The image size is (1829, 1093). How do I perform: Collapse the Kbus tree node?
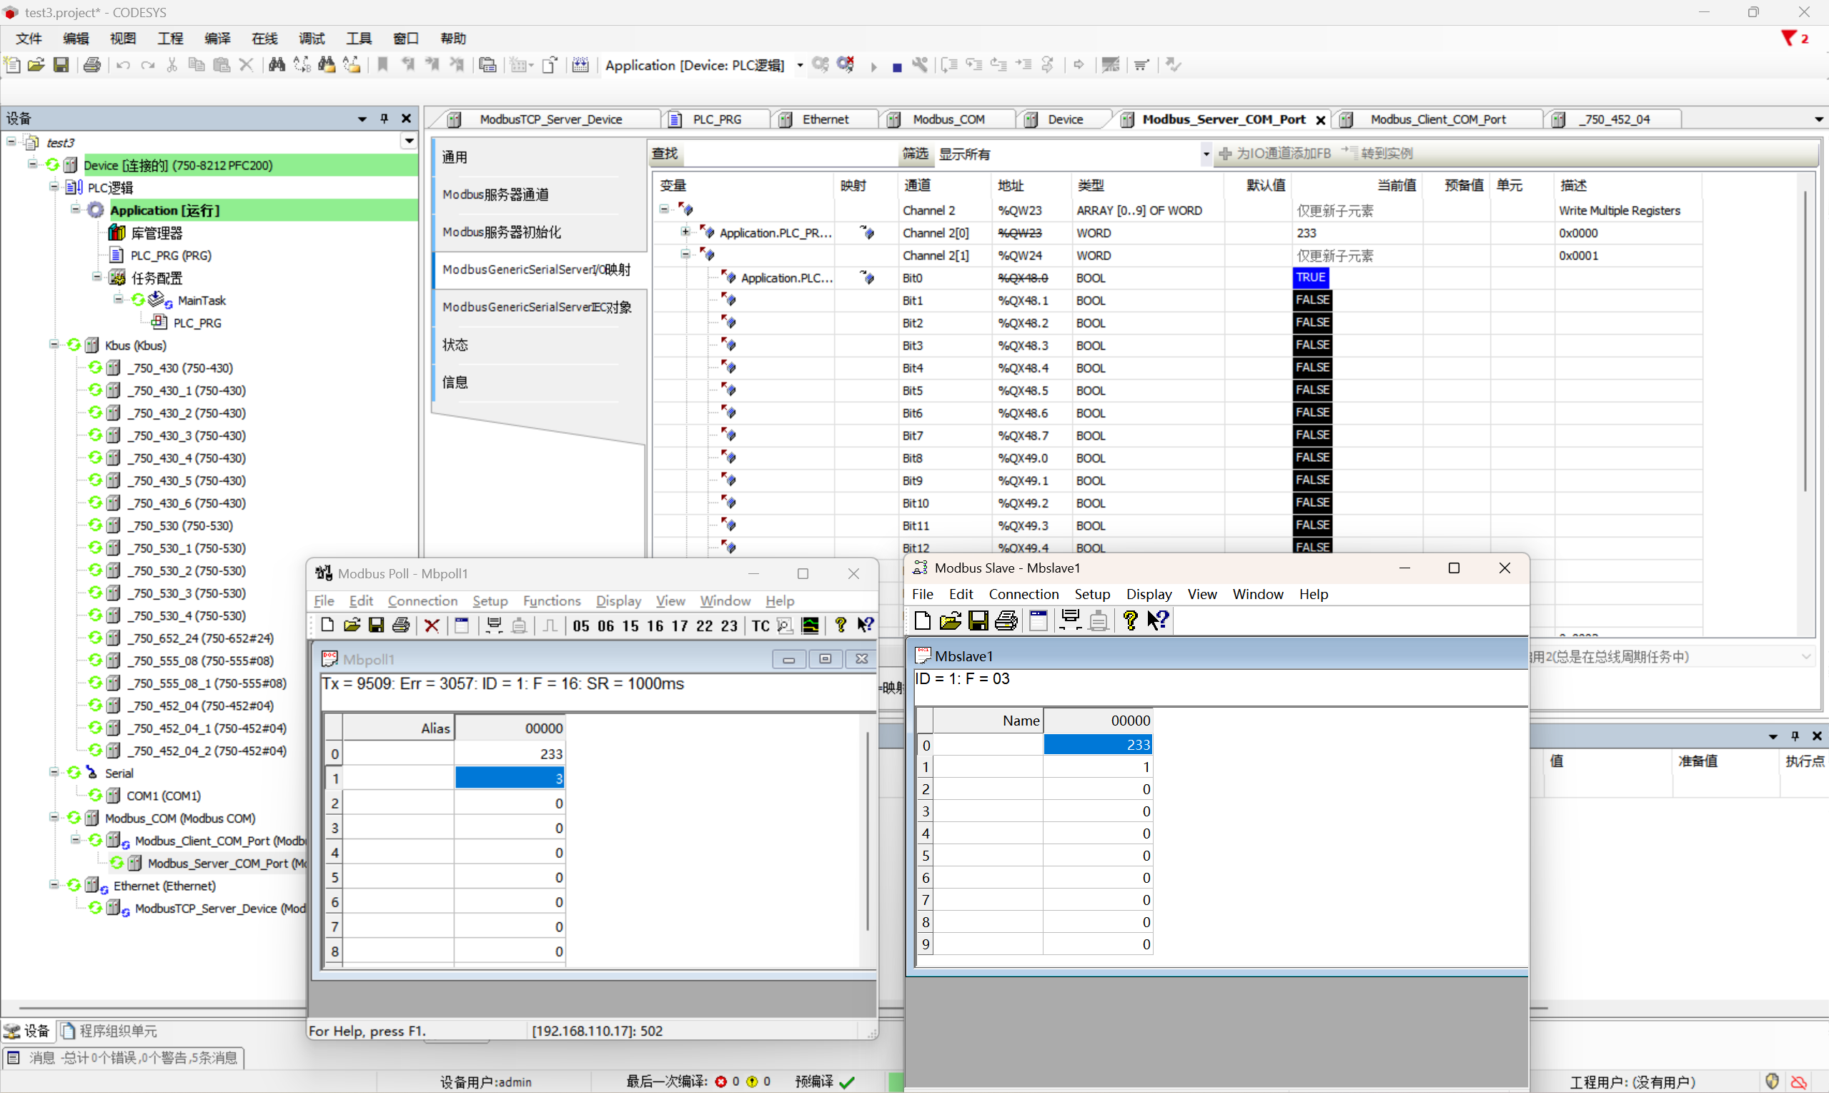pyautogui.click(x=54, y=345)
